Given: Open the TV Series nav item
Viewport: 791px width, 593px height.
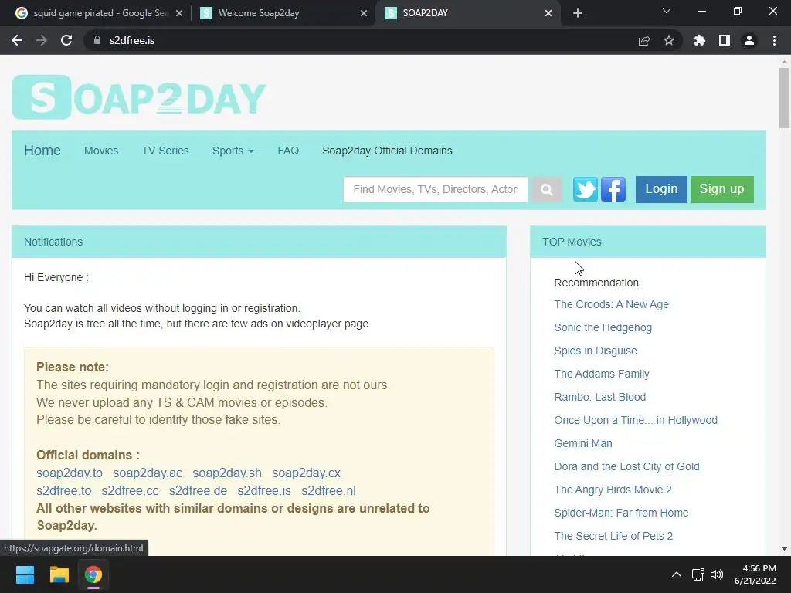Looking at the screenshot, I should pos(165,151).
